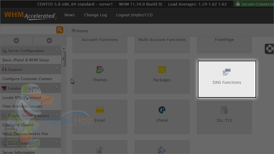Click the sidebar scroll-up circle arrow
Screen dimensions: 274x154
(16, 41)
